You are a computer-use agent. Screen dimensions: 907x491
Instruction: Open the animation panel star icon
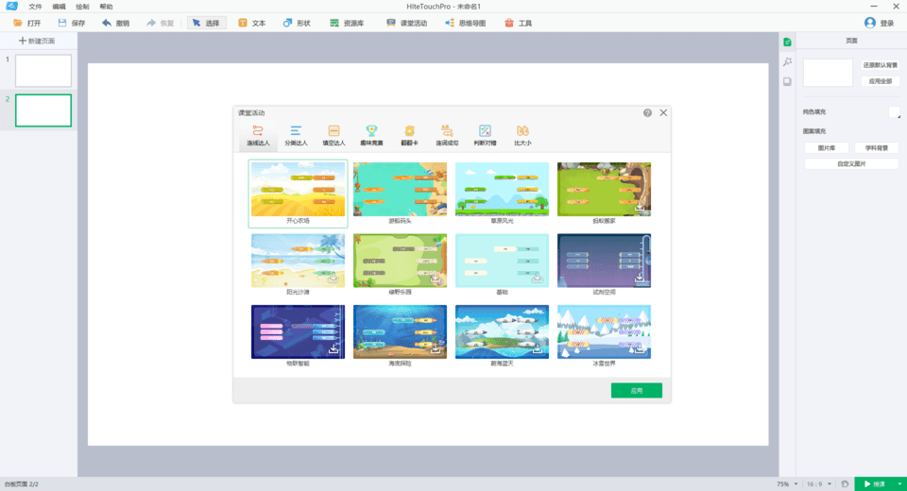pos(786,62)
